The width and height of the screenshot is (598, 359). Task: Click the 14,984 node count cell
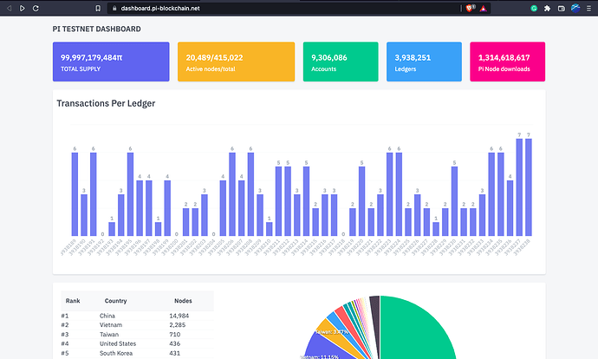(x=179, y=316)
